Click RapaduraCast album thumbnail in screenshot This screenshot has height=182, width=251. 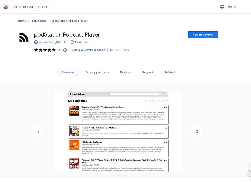point(74,111)
